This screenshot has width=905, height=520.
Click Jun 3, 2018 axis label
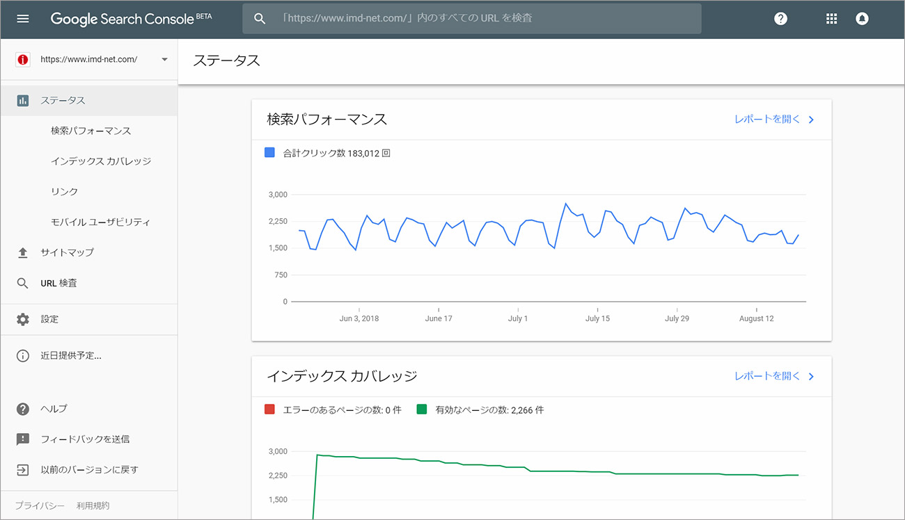click(359, 318)
